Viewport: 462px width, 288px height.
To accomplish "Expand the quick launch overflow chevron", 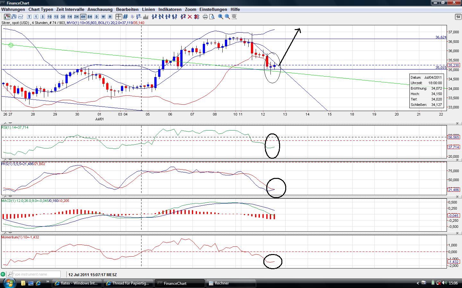I will click(x=48, y=282).
